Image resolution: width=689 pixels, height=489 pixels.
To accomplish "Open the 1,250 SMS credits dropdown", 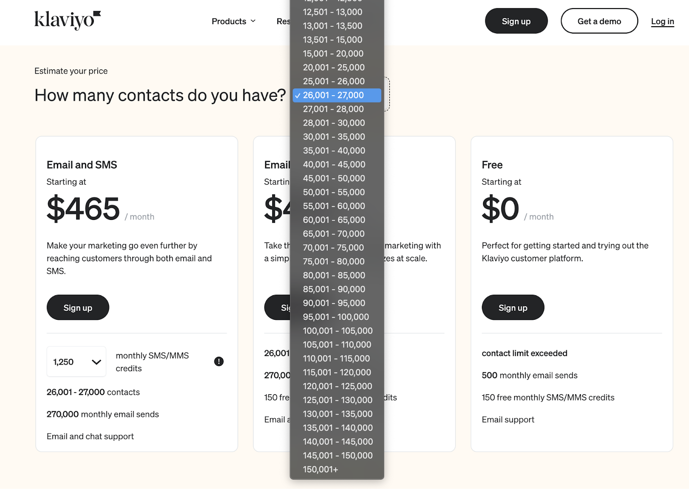I will click(x=77, y=362).
